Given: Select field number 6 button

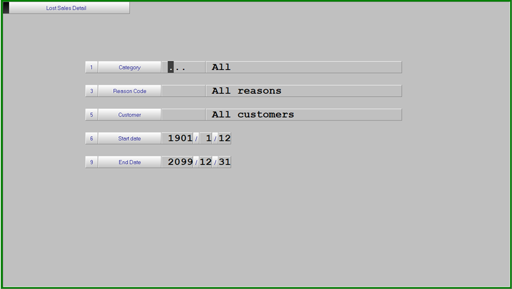Looking at the screenshot, I should 92,138.
